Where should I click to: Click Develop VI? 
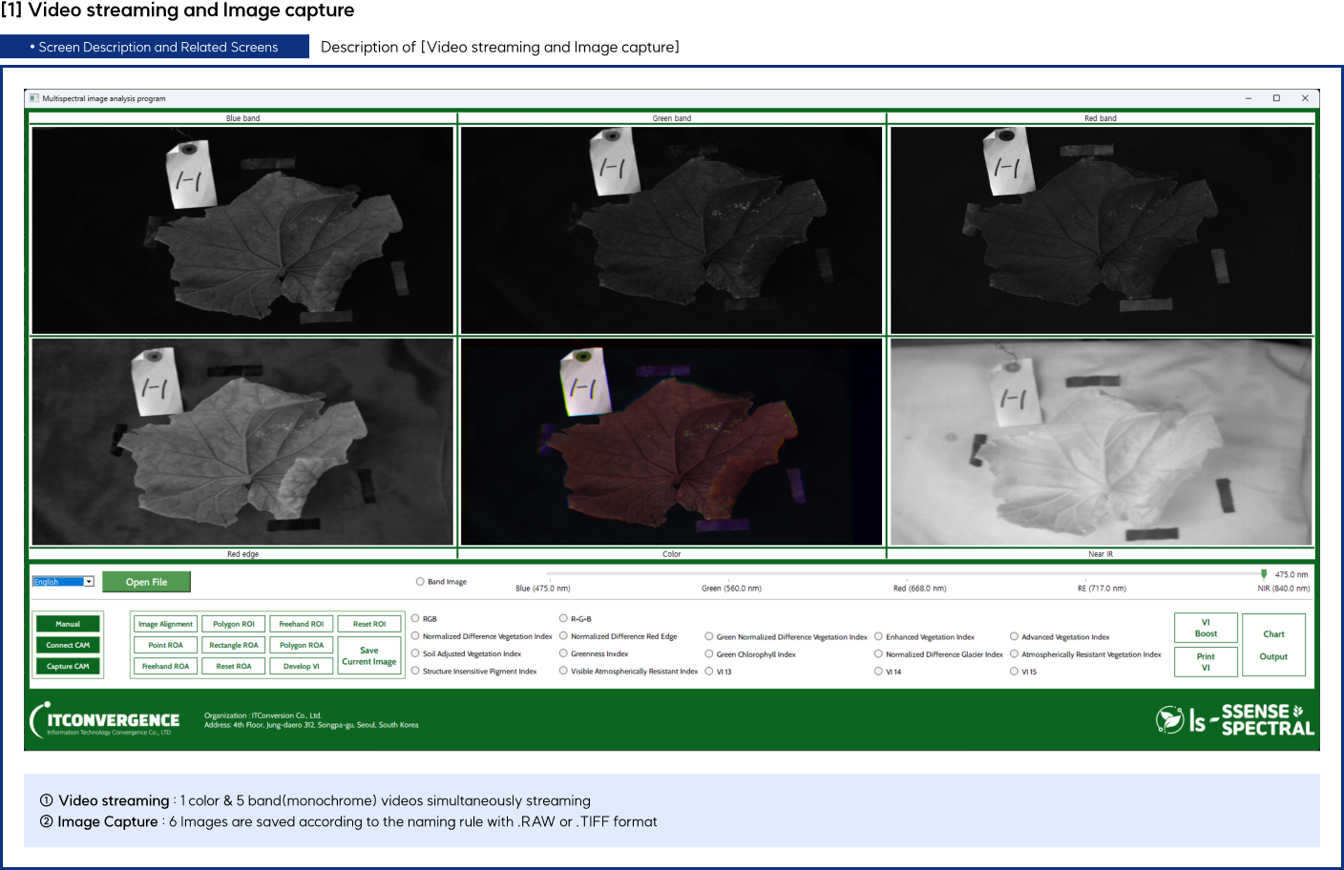301,665
